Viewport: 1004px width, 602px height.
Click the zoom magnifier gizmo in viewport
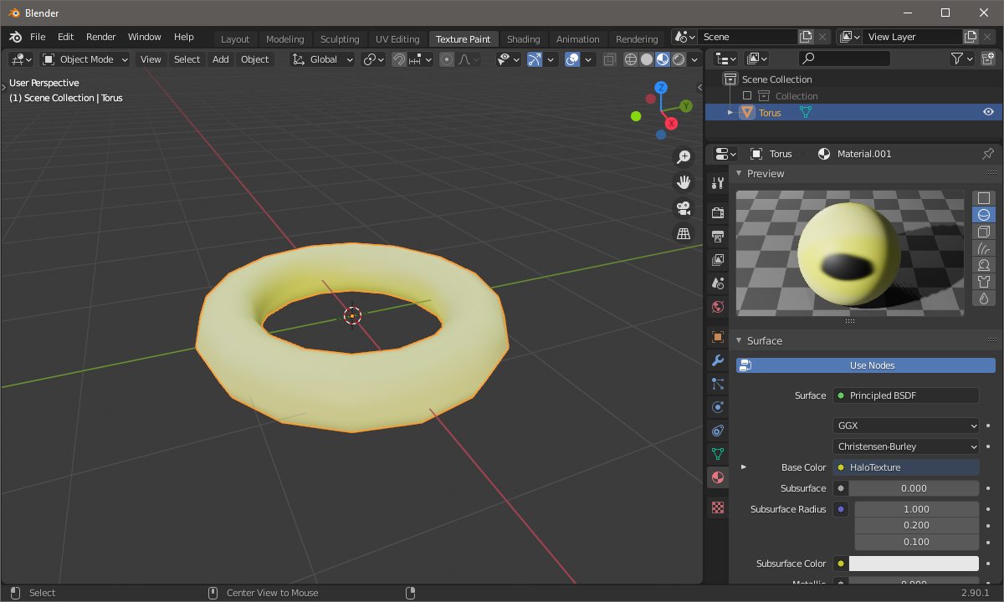click(x=684, y=157)
